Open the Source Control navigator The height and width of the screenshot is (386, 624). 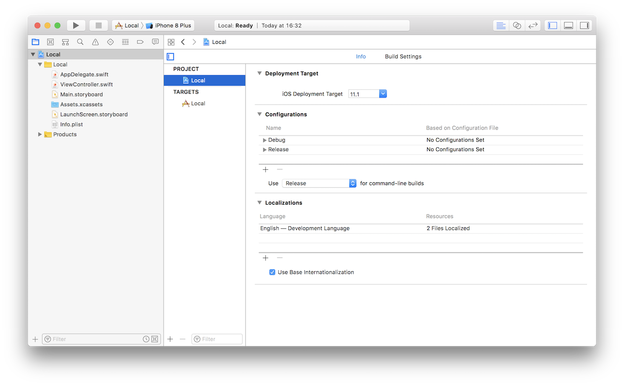50,42
